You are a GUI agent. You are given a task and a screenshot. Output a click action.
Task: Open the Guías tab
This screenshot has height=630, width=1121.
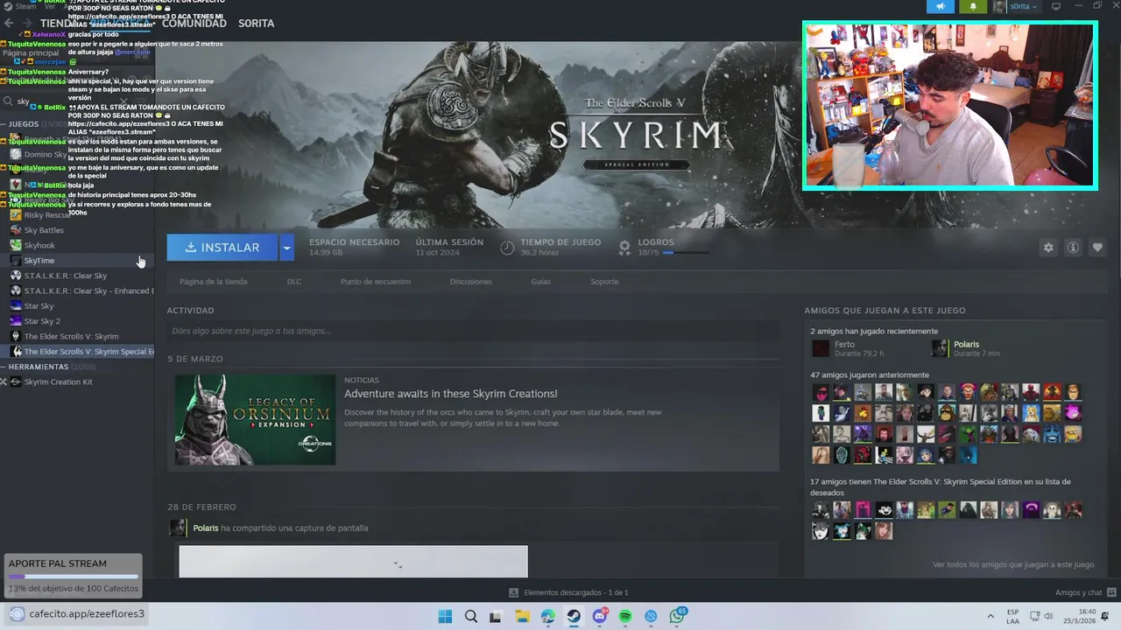point(540,282)
